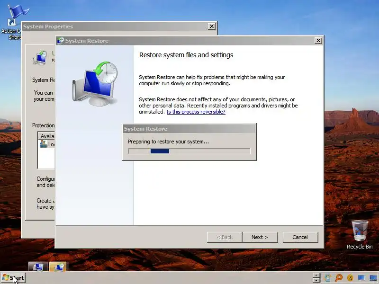Click the blue monitor tray icon
379x284 pixels.
361,278
